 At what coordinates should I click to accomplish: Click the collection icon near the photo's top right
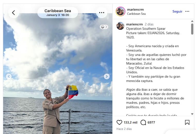pyautogui.click(x=104, y=27)
